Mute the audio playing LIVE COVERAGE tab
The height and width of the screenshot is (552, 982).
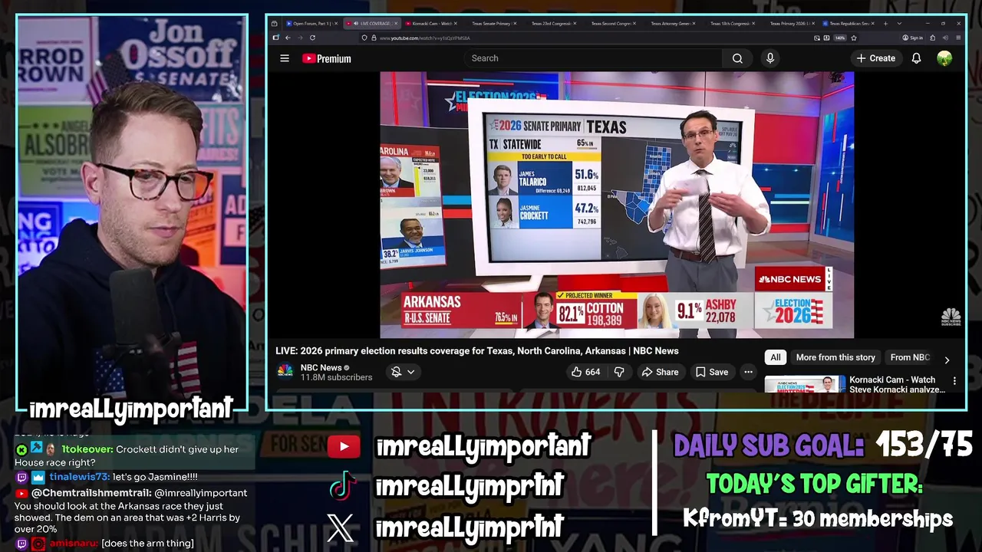coord(356,23)
